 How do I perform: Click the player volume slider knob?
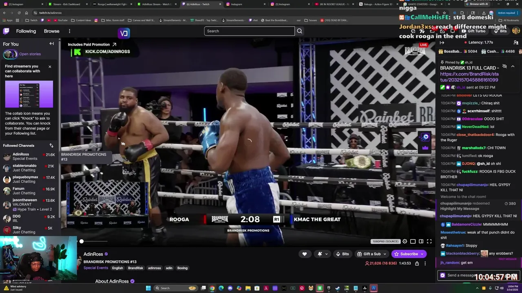point(82,241)
